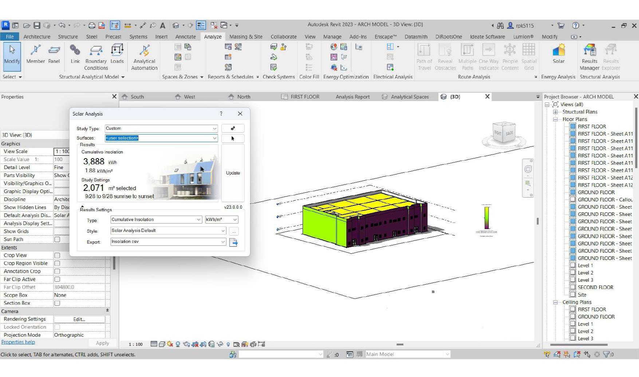Click the ViewCube in 3D view
The width and height of the screenshot is (639, 377).
[504, 134]
